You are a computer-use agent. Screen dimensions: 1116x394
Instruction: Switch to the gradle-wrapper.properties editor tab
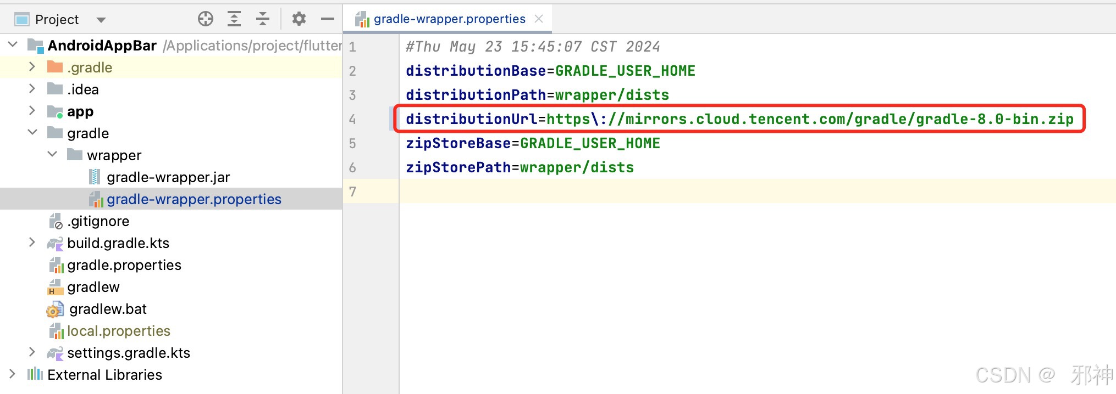pyautogui.click(x=449, y=19)
